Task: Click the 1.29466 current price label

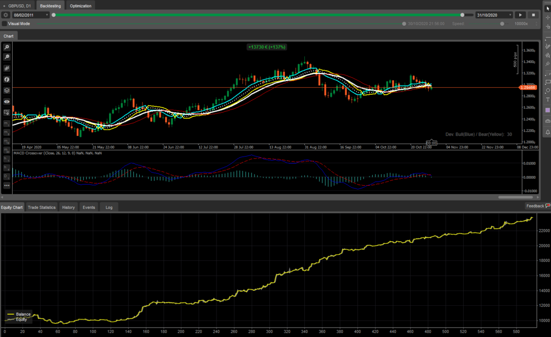Action: (528, 88)
